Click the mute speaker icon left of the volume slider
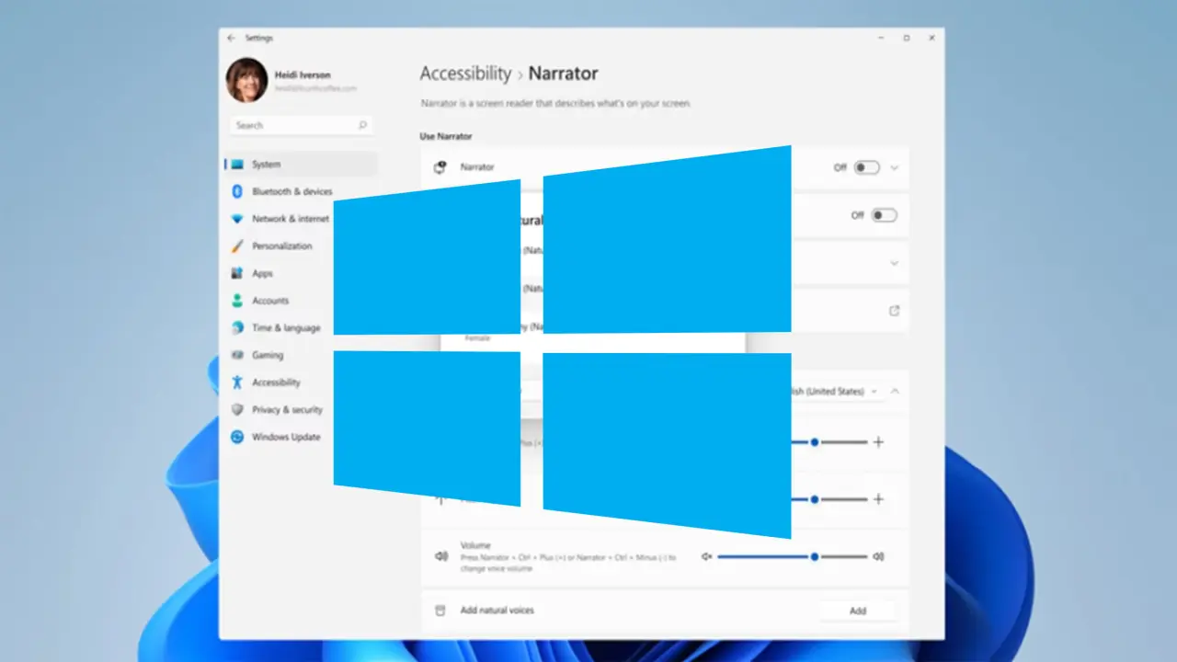This screenshot has height=662, width=1177. (x=706, y=556)
